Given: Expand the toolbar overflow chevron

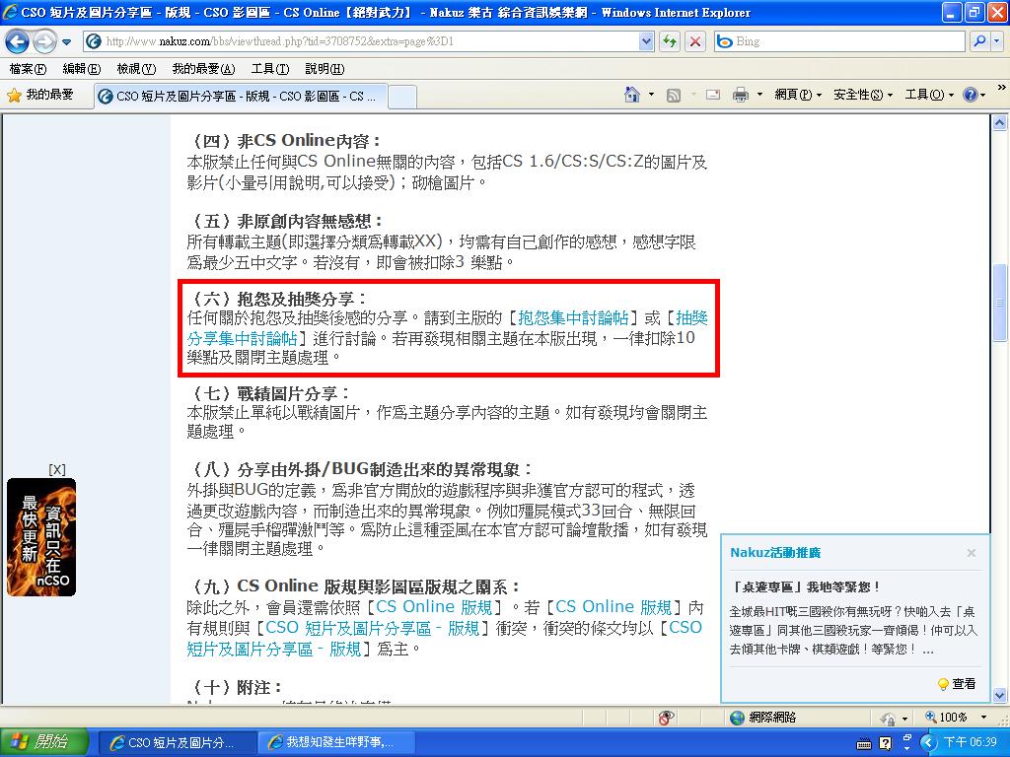Looking at the screenshot, I should (1002, 88).
